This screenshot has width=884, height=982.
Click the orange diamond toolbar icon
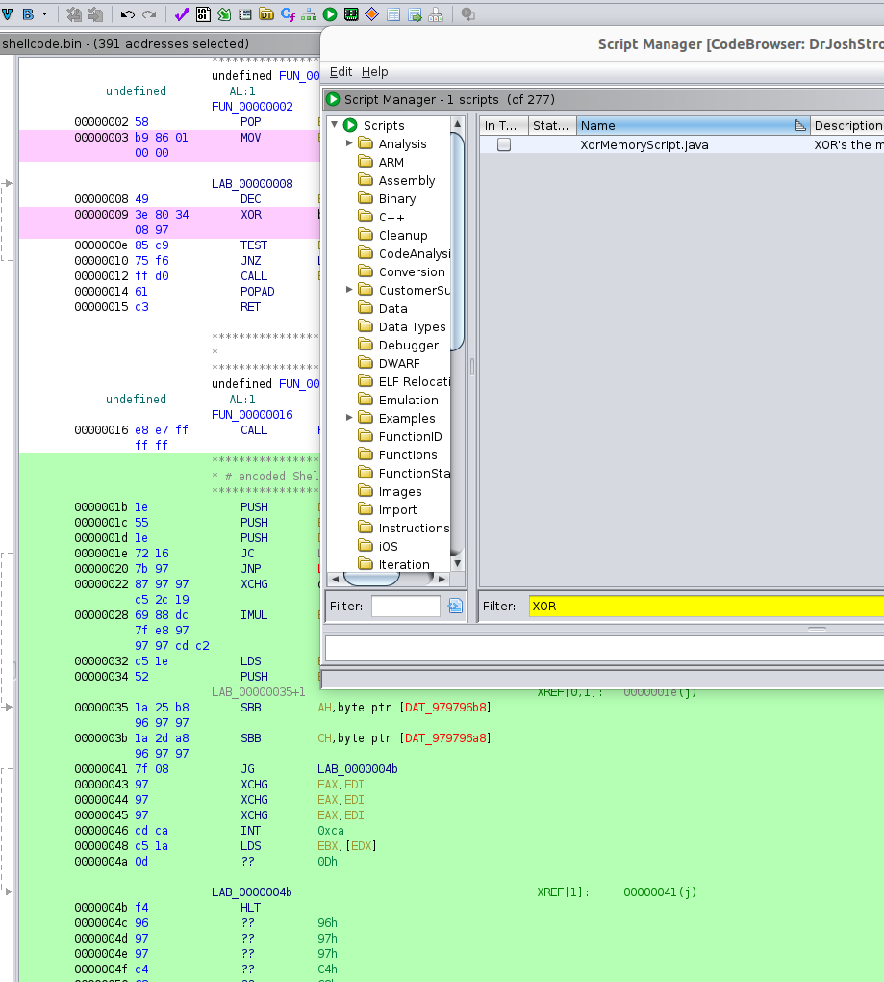(371, 14)
